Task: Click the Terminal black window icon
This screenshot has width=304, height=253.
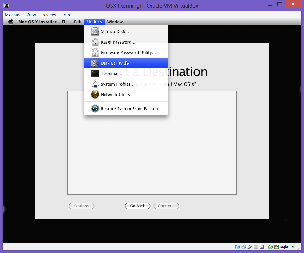Action: 95,73
